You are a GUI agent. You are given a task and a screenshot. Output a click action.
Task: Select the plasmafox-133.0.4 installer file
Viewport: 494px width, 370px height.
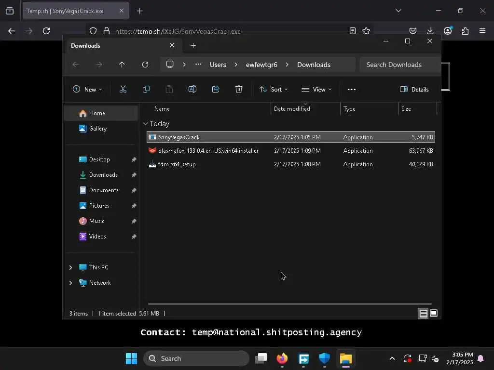click(291, 151)
